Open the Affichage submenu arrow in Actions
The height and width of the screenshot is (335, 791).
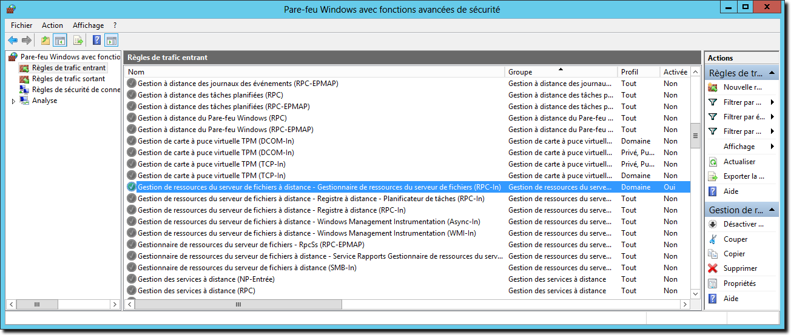[772, 147]
